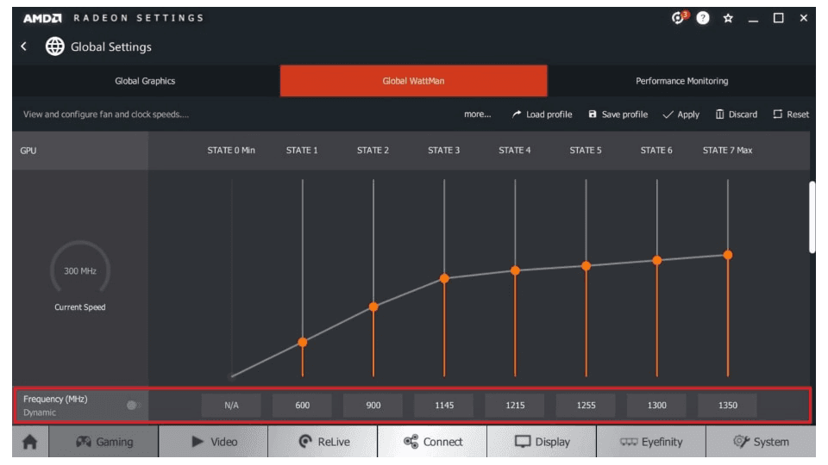Click the STATE 2 frequency slider handle
This screenshot has width=828, height=465.
373,307
